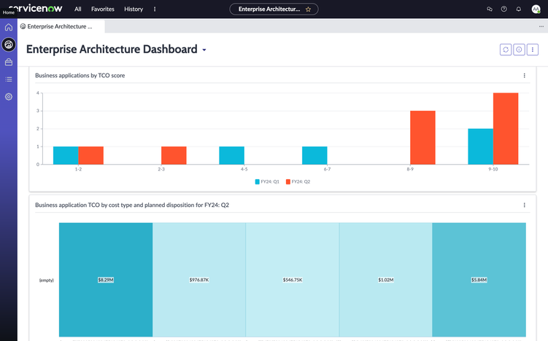548x341 pixels.
Task: Click the 8-9 axis label
Action: [410, 169]
